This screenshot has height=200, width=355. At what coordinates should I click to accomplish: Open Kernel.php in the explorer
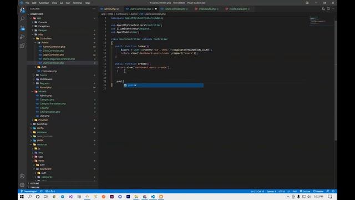click(x=45, y=87)
